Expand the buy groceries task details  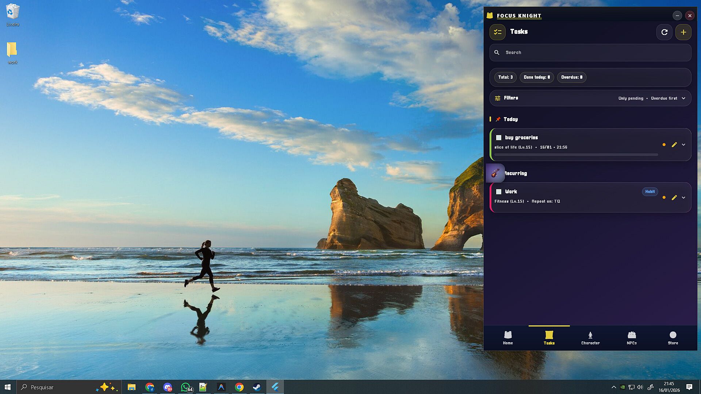point(683,145)
